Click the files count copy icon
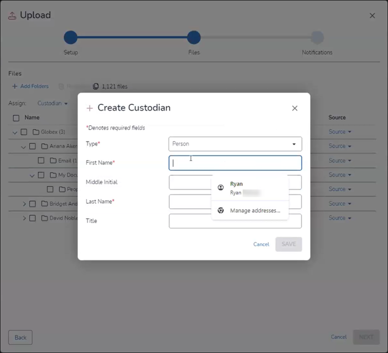Image resolution: width=388 pixels, height=353 pixels. (96, 86)
